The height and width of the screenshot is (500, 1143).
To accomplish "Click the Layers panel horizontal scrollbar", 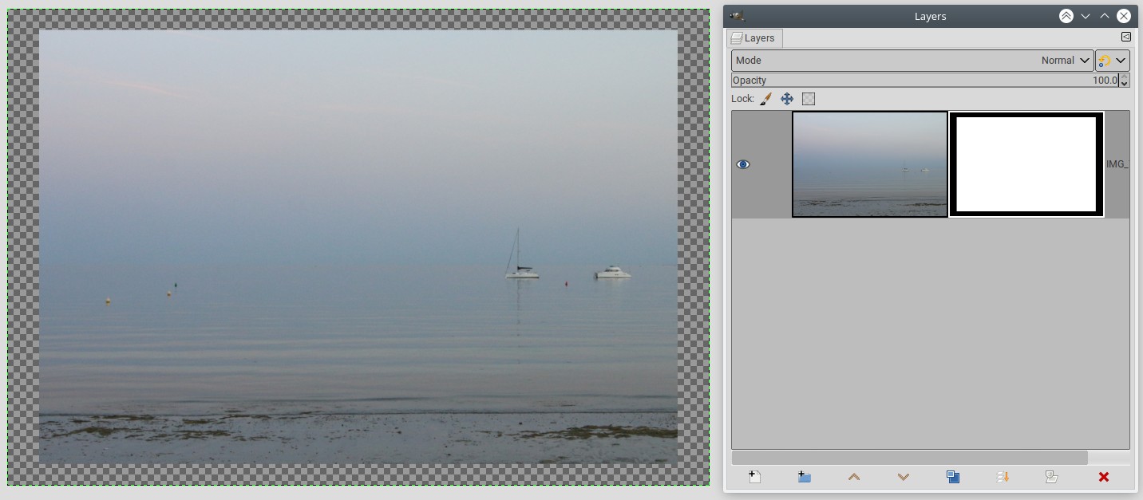I will point(910,458).
